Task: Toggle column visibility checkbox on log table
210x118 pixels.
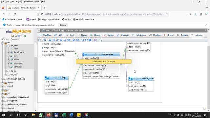Action: [46, 78]
